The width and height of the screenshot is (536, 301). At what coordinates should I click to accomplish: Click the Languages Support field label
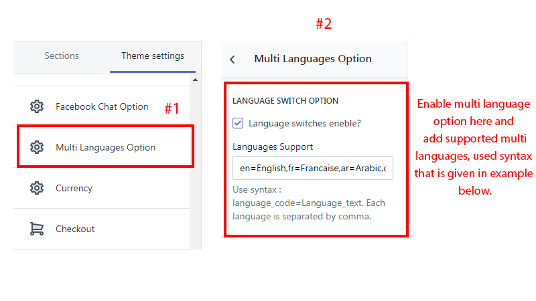tap(273, 146)
